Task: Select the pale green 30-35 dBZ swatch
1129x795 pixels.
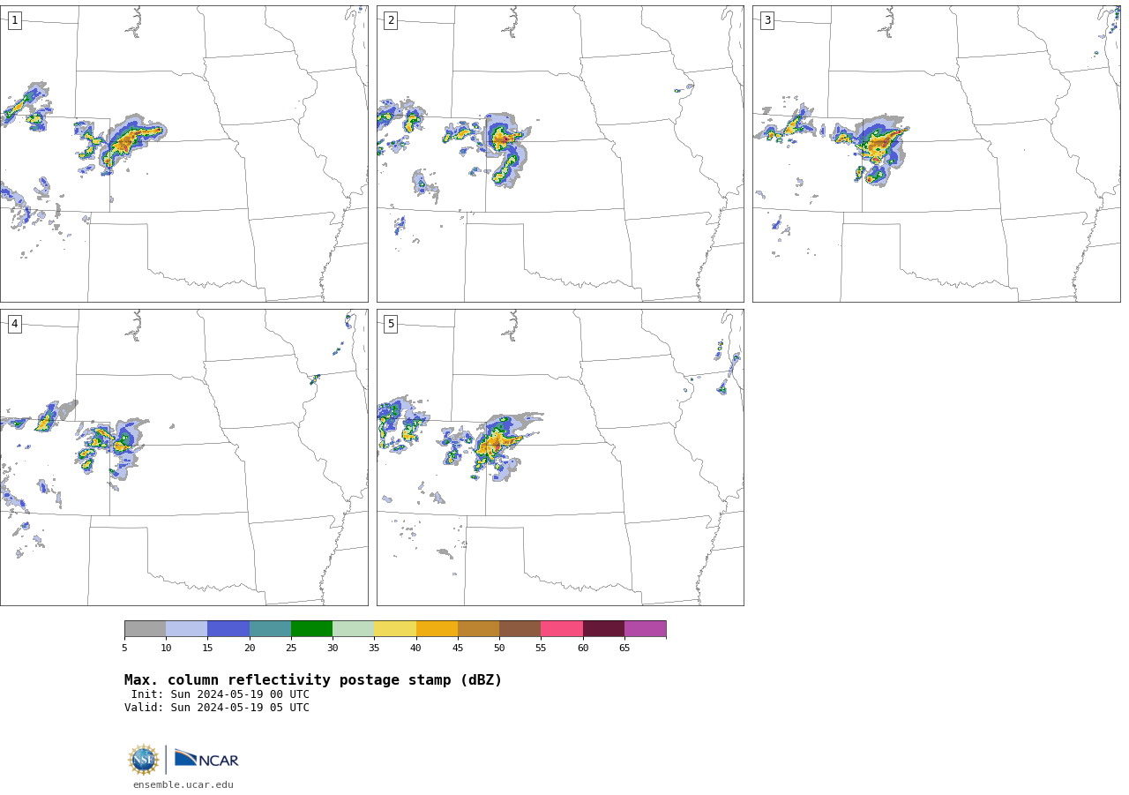Action: coord(353,629)
